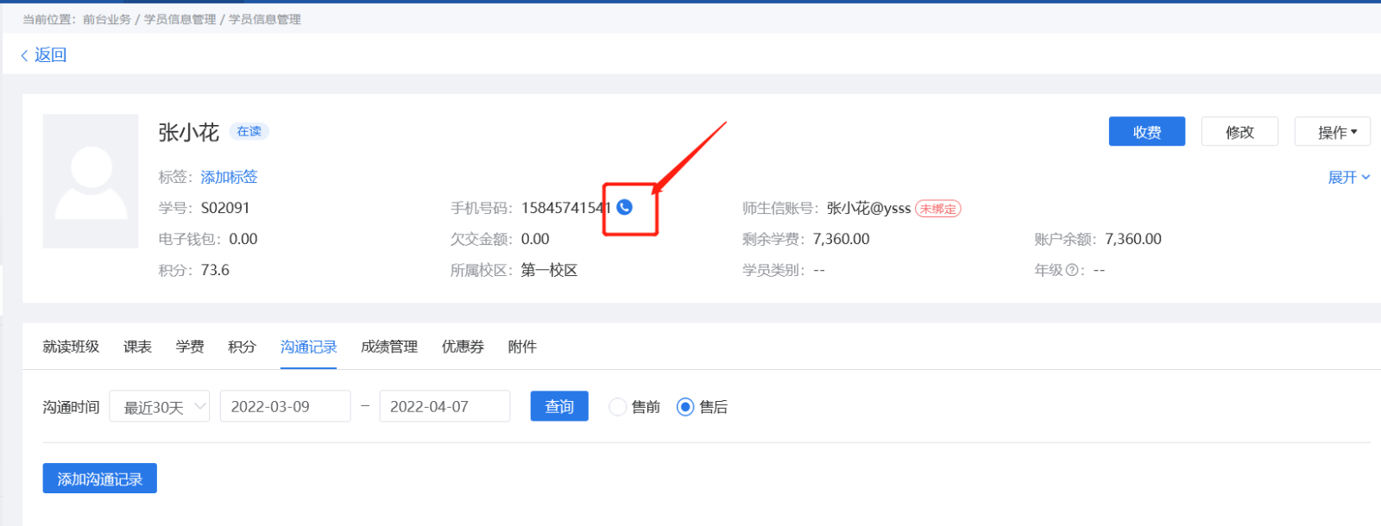
Task: Click the end date field 2022-04-07
Action: point(445,406)
